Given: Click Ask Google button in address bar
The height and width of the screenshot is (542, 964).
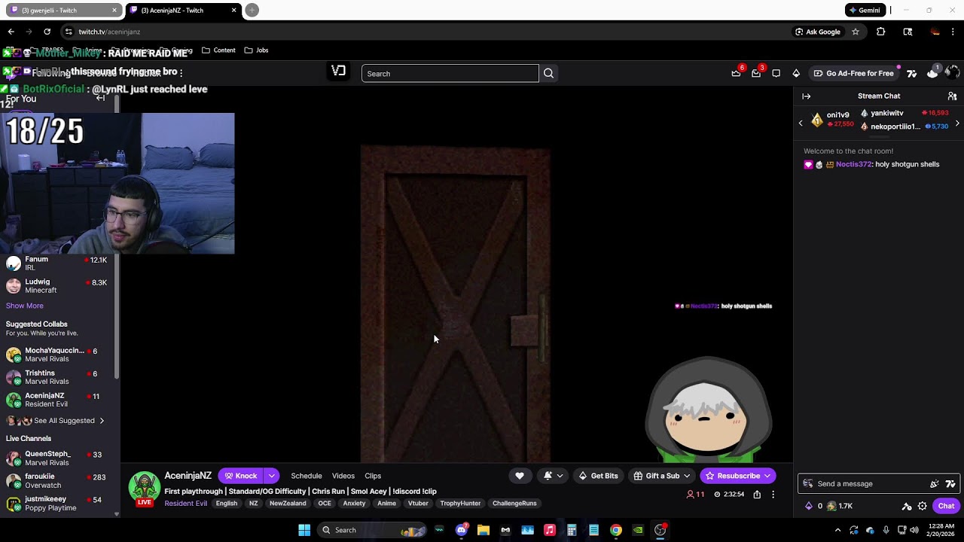Looking at the screenshot, I should point(818,32).
